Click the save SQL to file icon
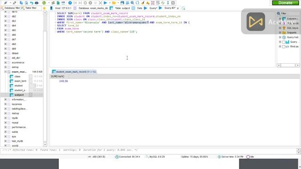The height and width of the screenshot is (169, 301). 122,3
